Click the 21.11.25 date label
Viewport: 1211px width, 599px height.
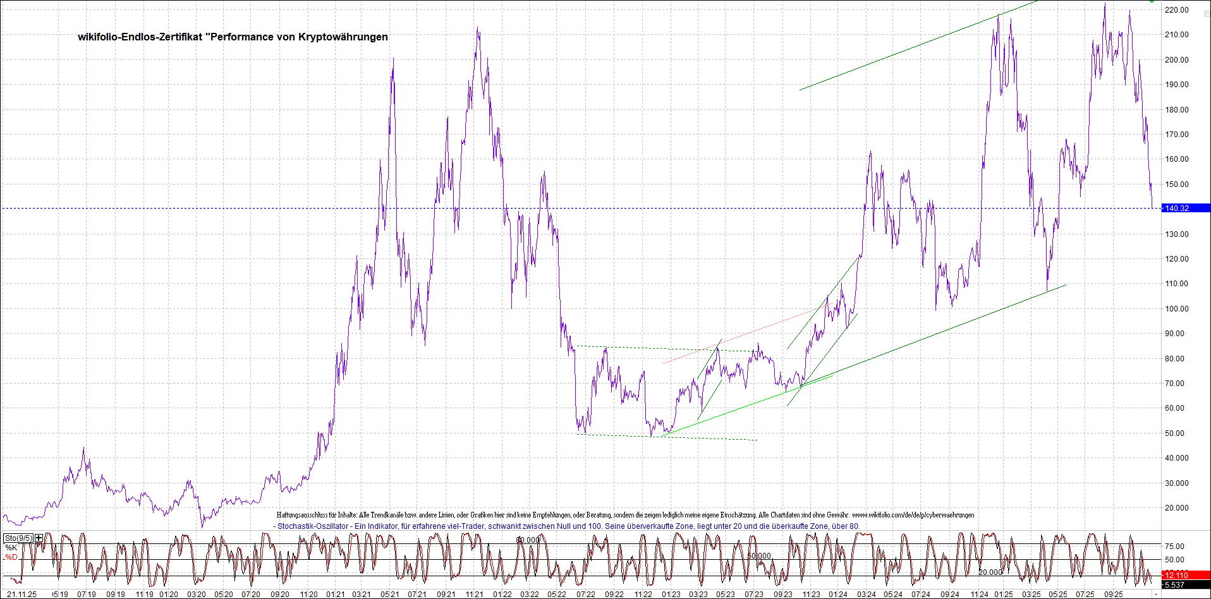point(21,595)
